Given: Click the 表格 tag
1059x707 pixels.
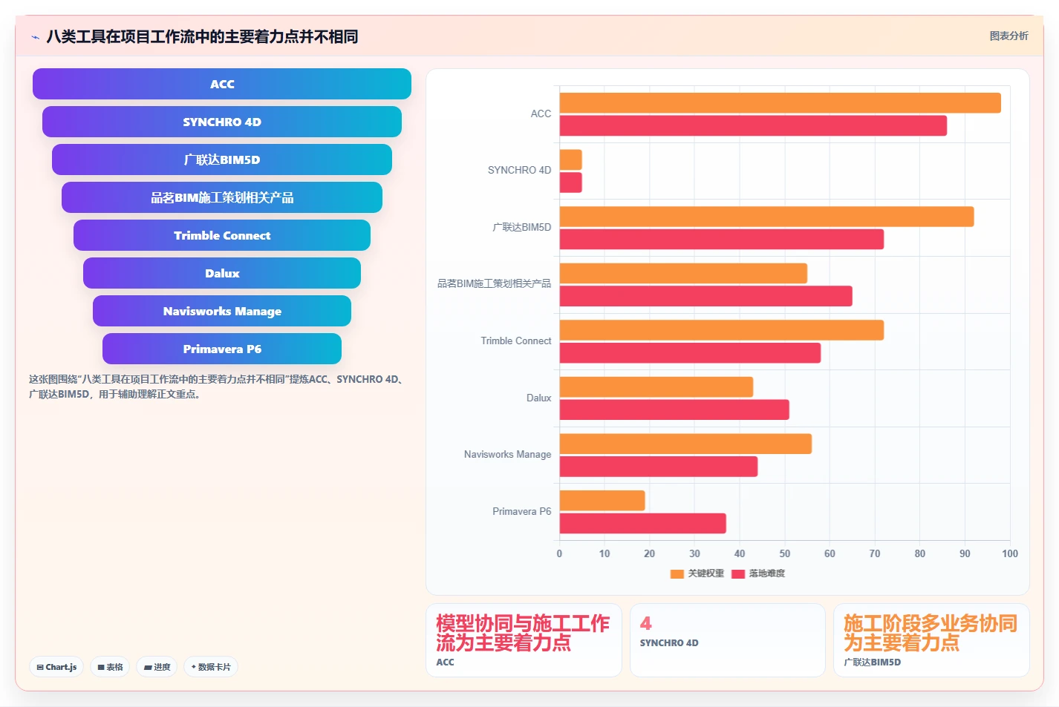Looking at the screenshot, I should (x=110, y=667).
